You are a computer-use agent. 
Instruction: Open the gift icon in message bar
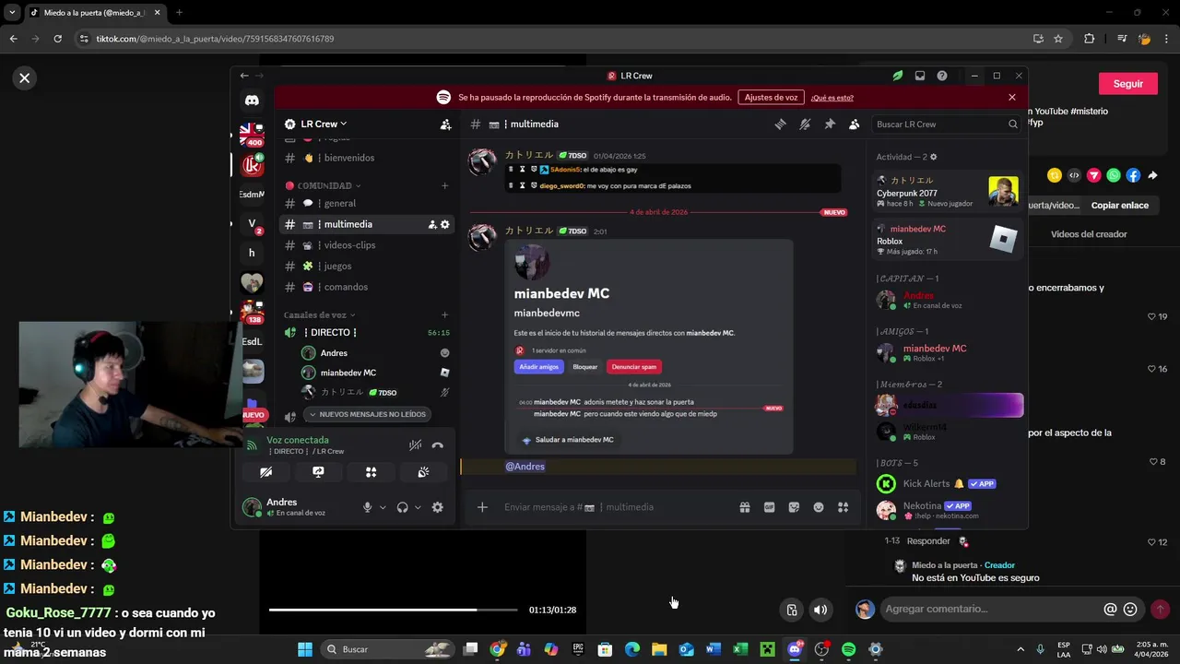745,506
